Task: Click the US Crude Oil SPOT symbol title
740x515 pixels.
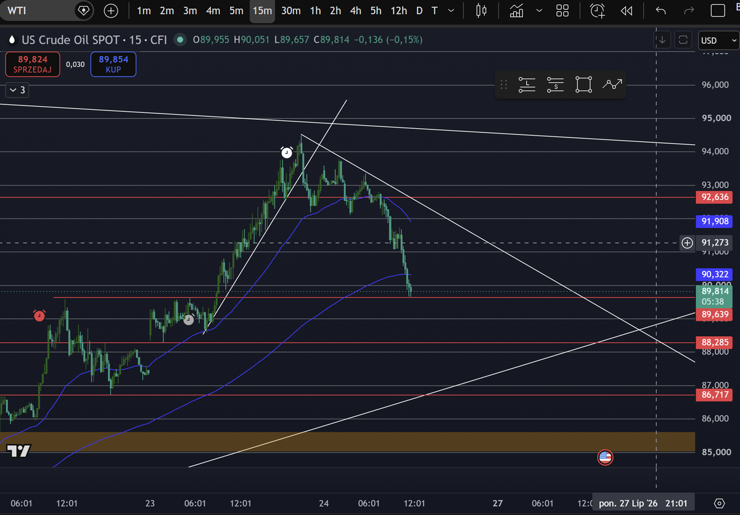Action: point(94,39)
